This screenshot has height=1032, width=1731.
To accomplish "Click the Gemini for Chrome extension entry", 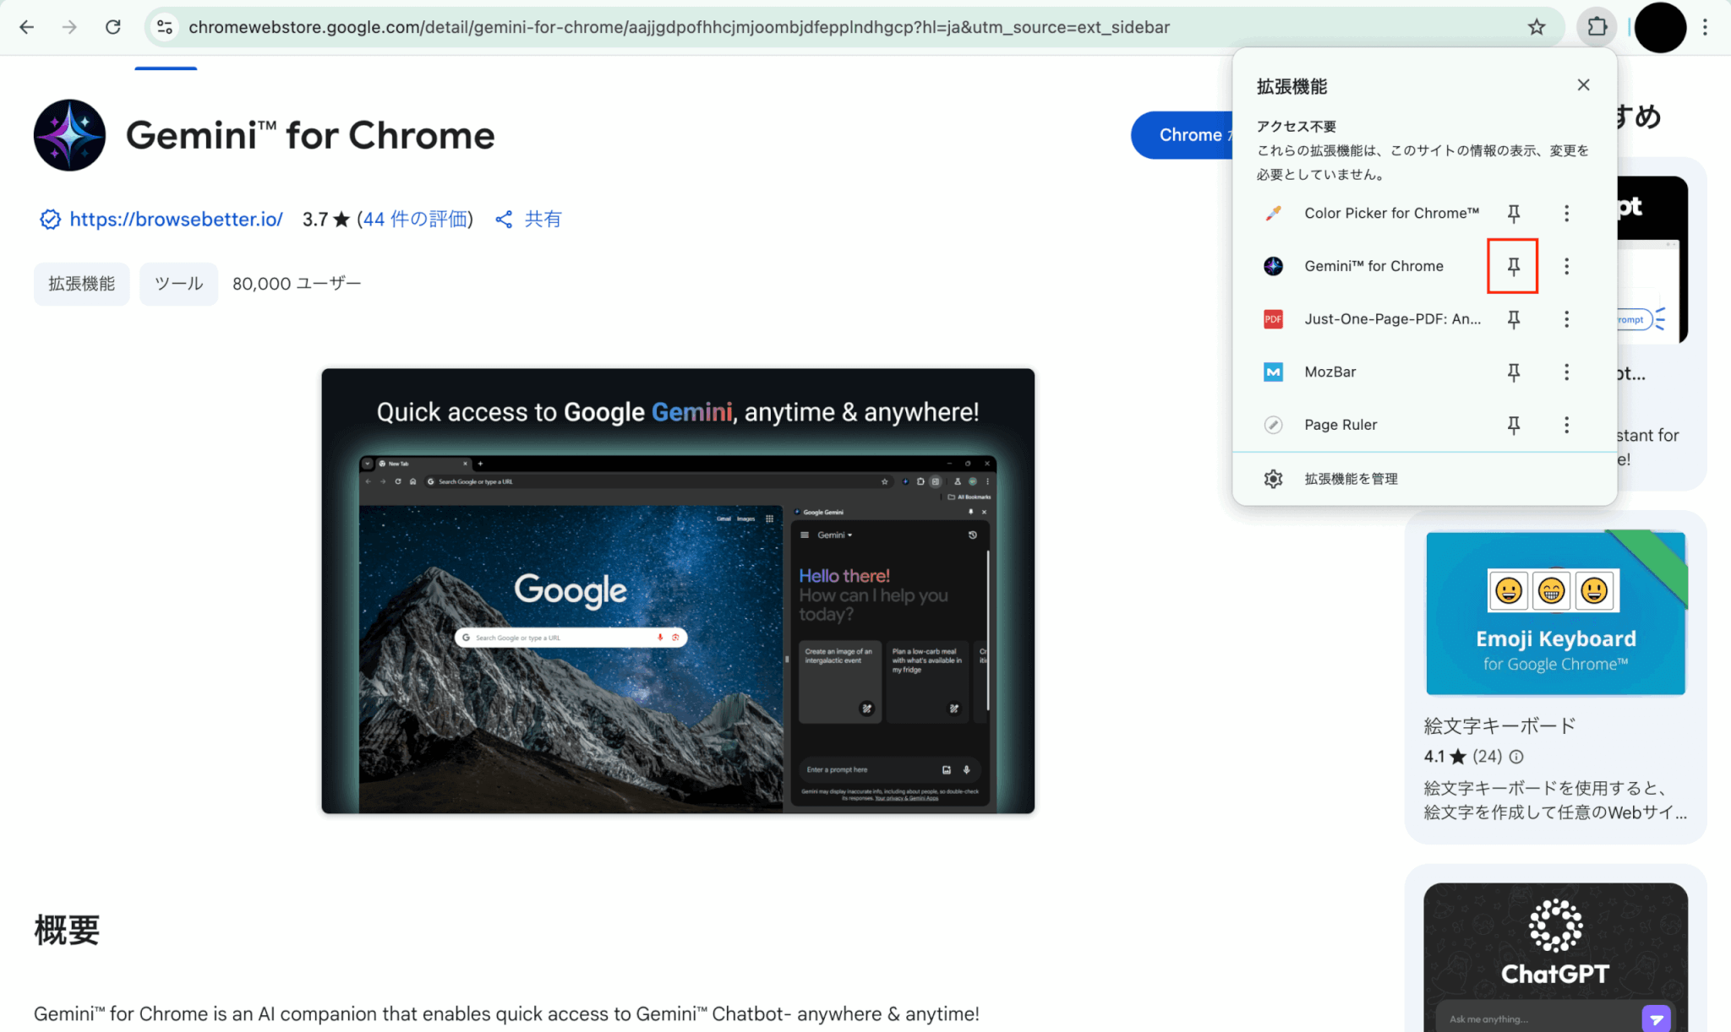I will (1373, 266).
